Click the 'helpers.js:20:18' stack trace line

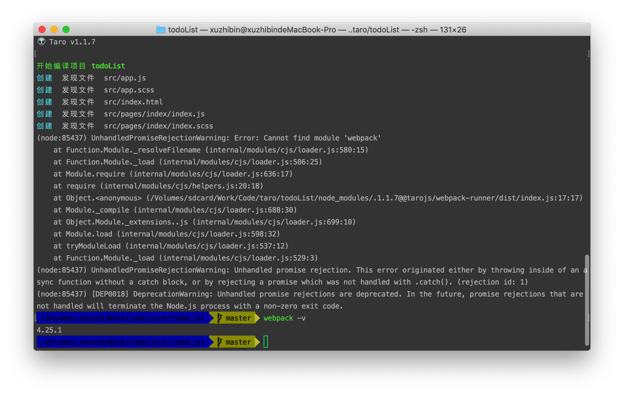click(158, 186)
